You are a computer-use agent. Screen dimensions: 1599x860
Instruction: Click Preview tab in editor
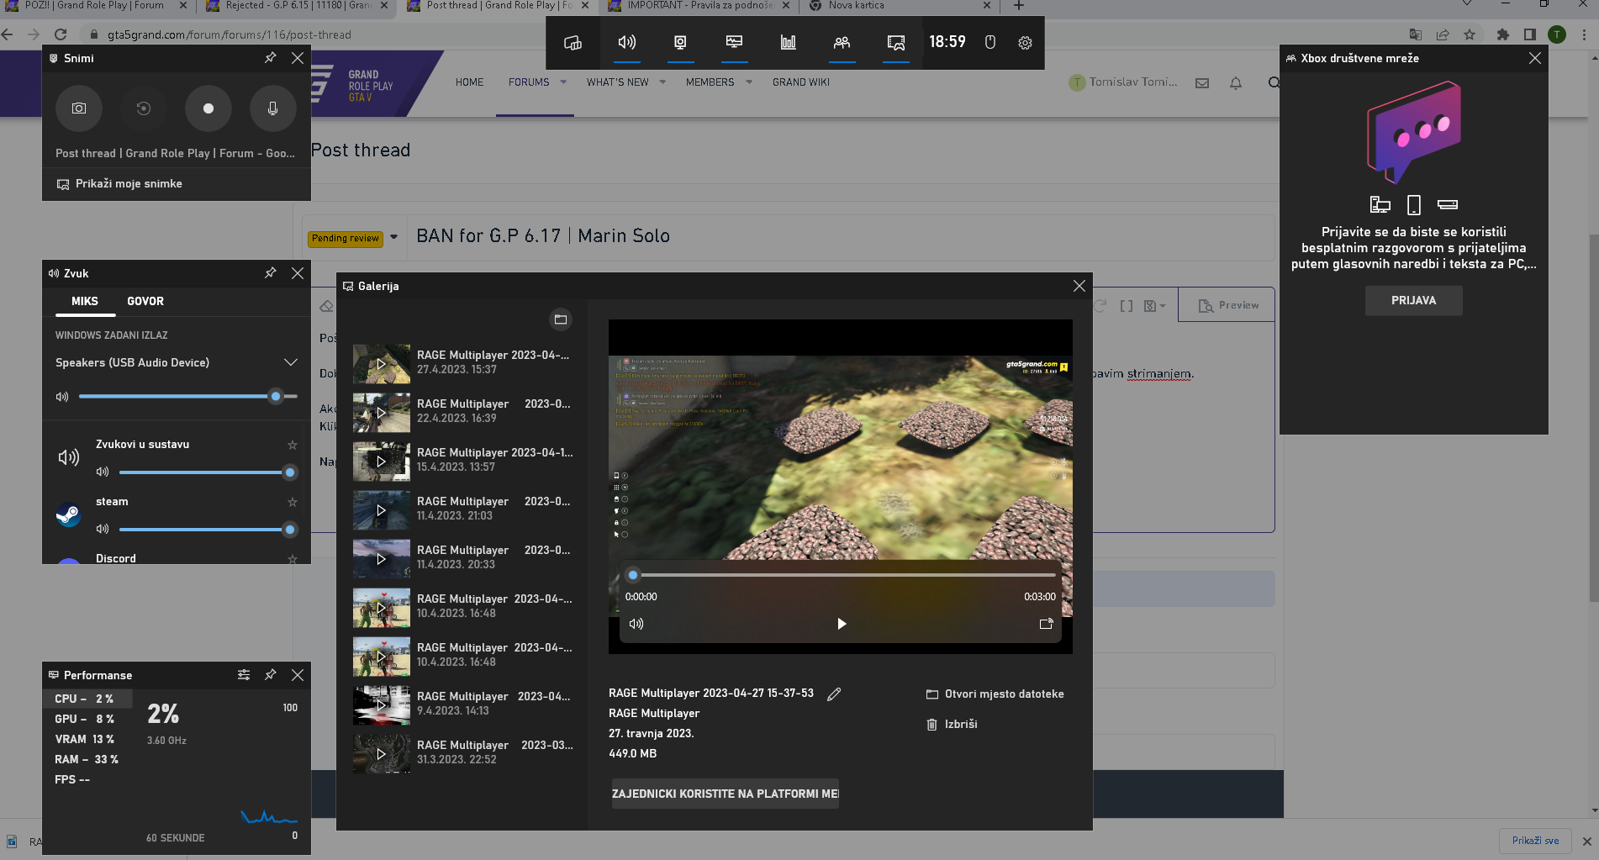tap(1227, 305)
